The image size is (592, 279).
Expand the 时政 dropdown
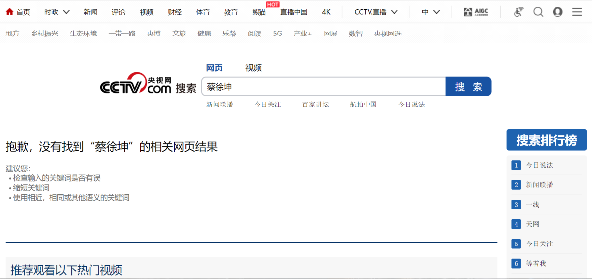[x=57, y=12]
